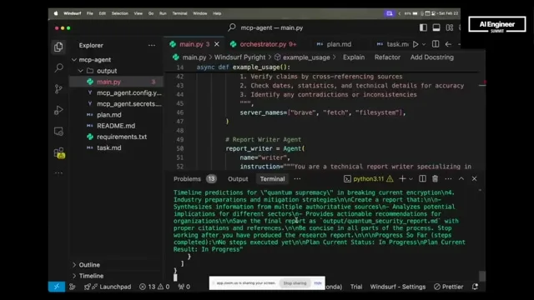This screenshot has height=300, width=534.
Task: Select python3.11 terminal instance
Action: [x=368, y=179]
